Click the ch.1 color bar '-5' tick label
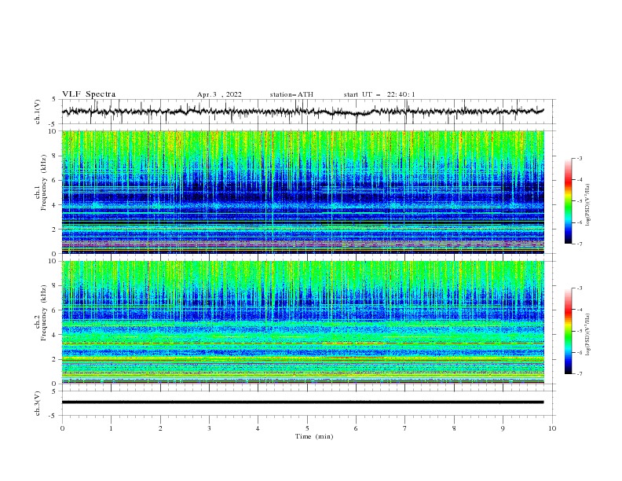The width and height of the screenshot is (622, 481). click(x=579, y=201)
